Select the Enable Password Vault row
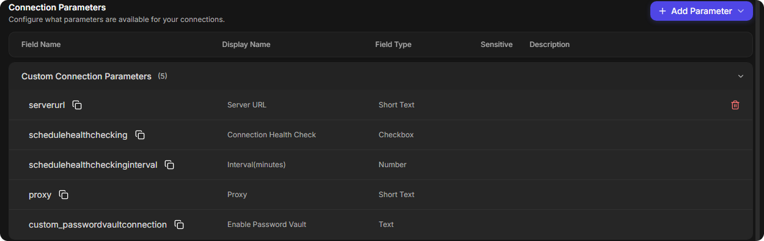Screen dimensions: 764x241 coord(381,225)
